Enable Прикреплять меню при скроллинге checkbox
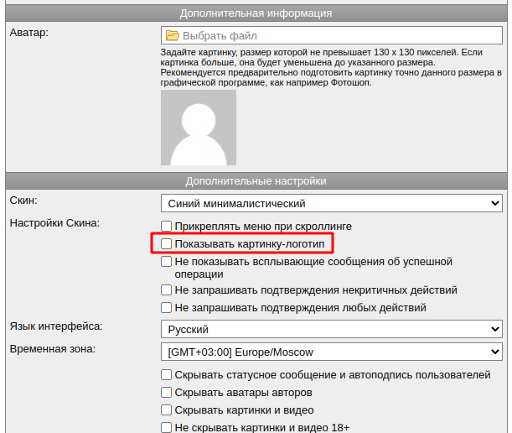The height and width of the screenshot is (433, 512). click(x=167, y=227)
